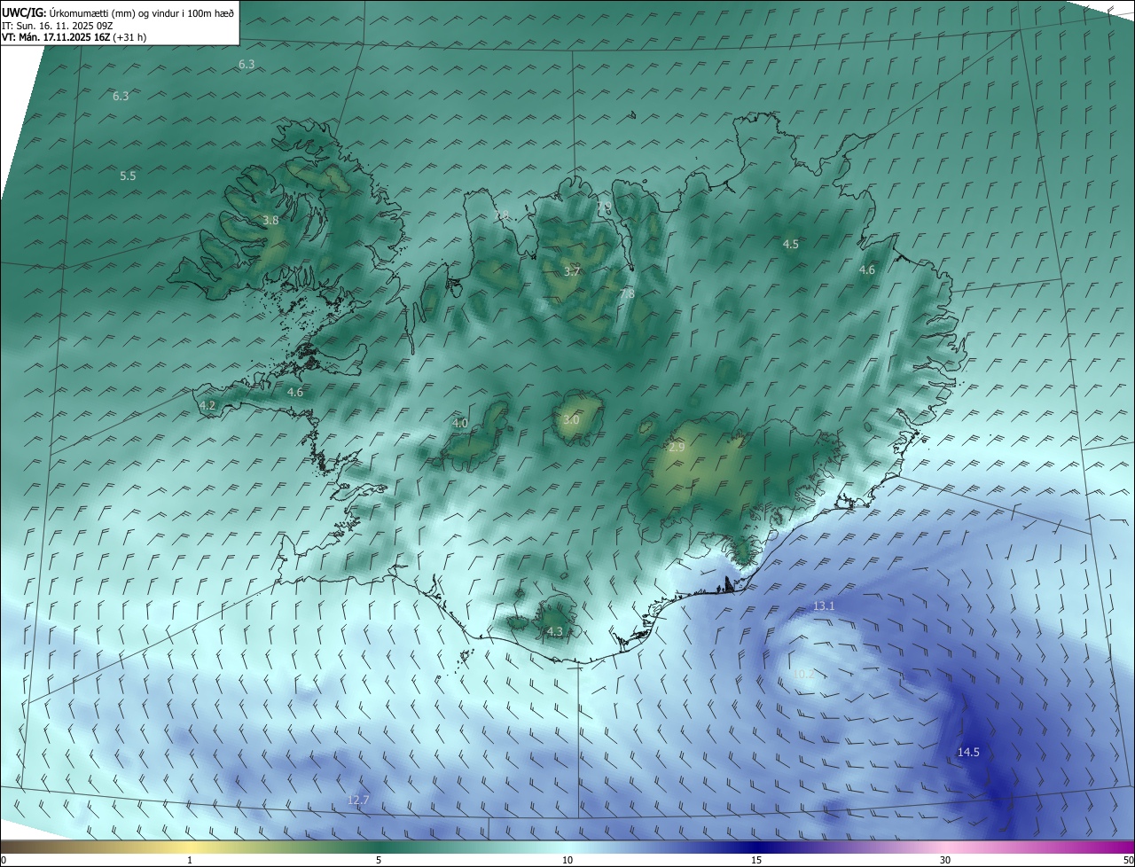Click the precipitation color scale bar
Image resolution: width=1135 pixels, height=867 pixels.
tap(567, 847)
